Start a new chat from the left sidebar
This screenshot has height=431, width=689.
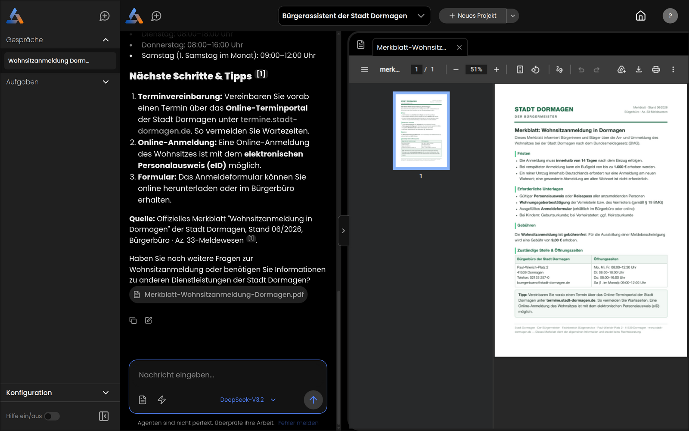coord(105,16)
